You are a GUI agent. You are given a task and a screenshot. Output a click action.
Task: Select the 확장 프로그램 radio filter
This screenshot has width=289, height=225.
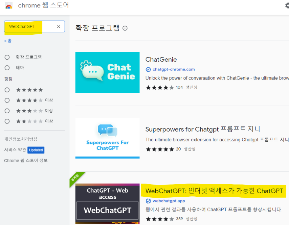point(7,57)
